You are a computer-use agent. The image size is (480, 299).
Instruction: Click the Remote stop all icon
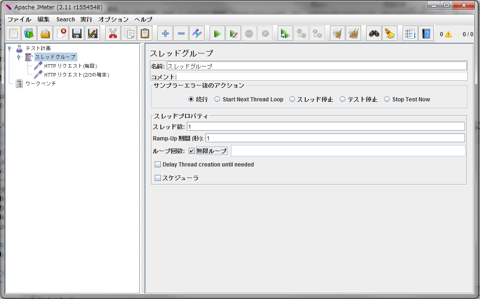tap(301, 33)
